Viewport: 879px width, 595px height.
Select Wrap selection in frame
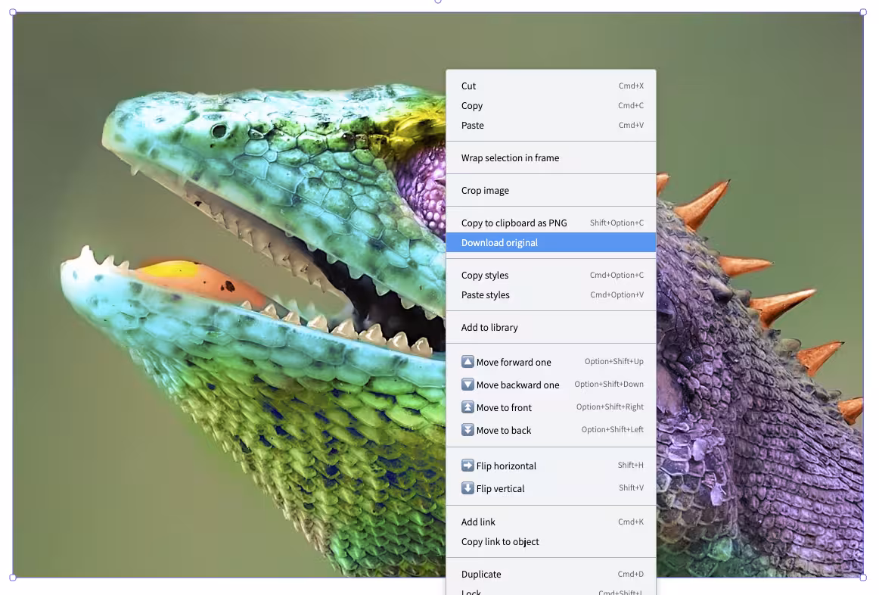click(551, 157)
